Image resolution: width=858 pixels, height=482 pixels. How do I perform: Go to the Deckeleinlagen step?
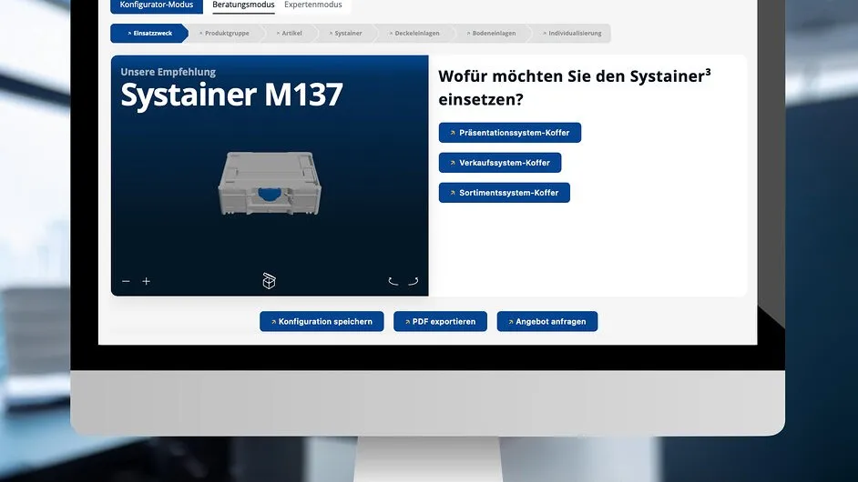[x=414, y=34]
